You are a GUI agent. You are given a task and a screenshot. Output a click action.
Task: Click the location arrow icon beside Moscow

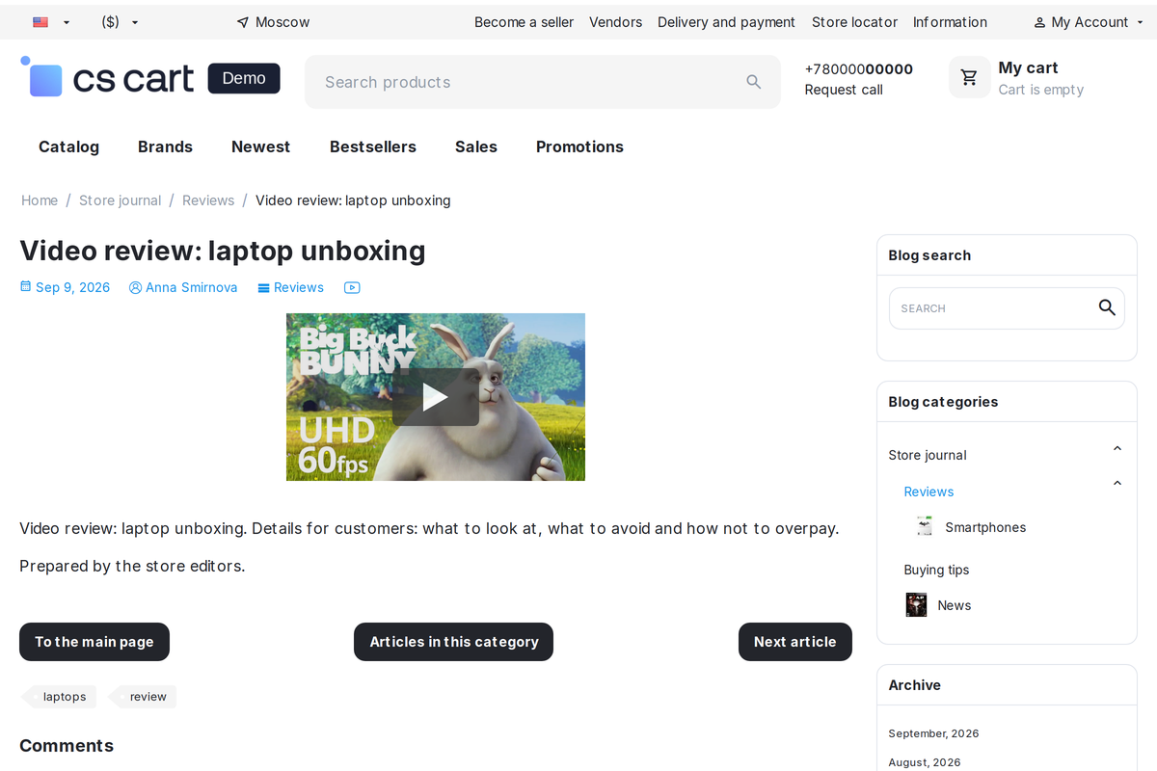click(x=242, y=22)
